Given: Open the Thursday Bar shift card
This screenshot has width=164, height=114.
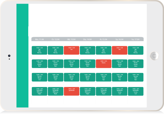Looking at the screenshot, I should (x=87, y=50).
